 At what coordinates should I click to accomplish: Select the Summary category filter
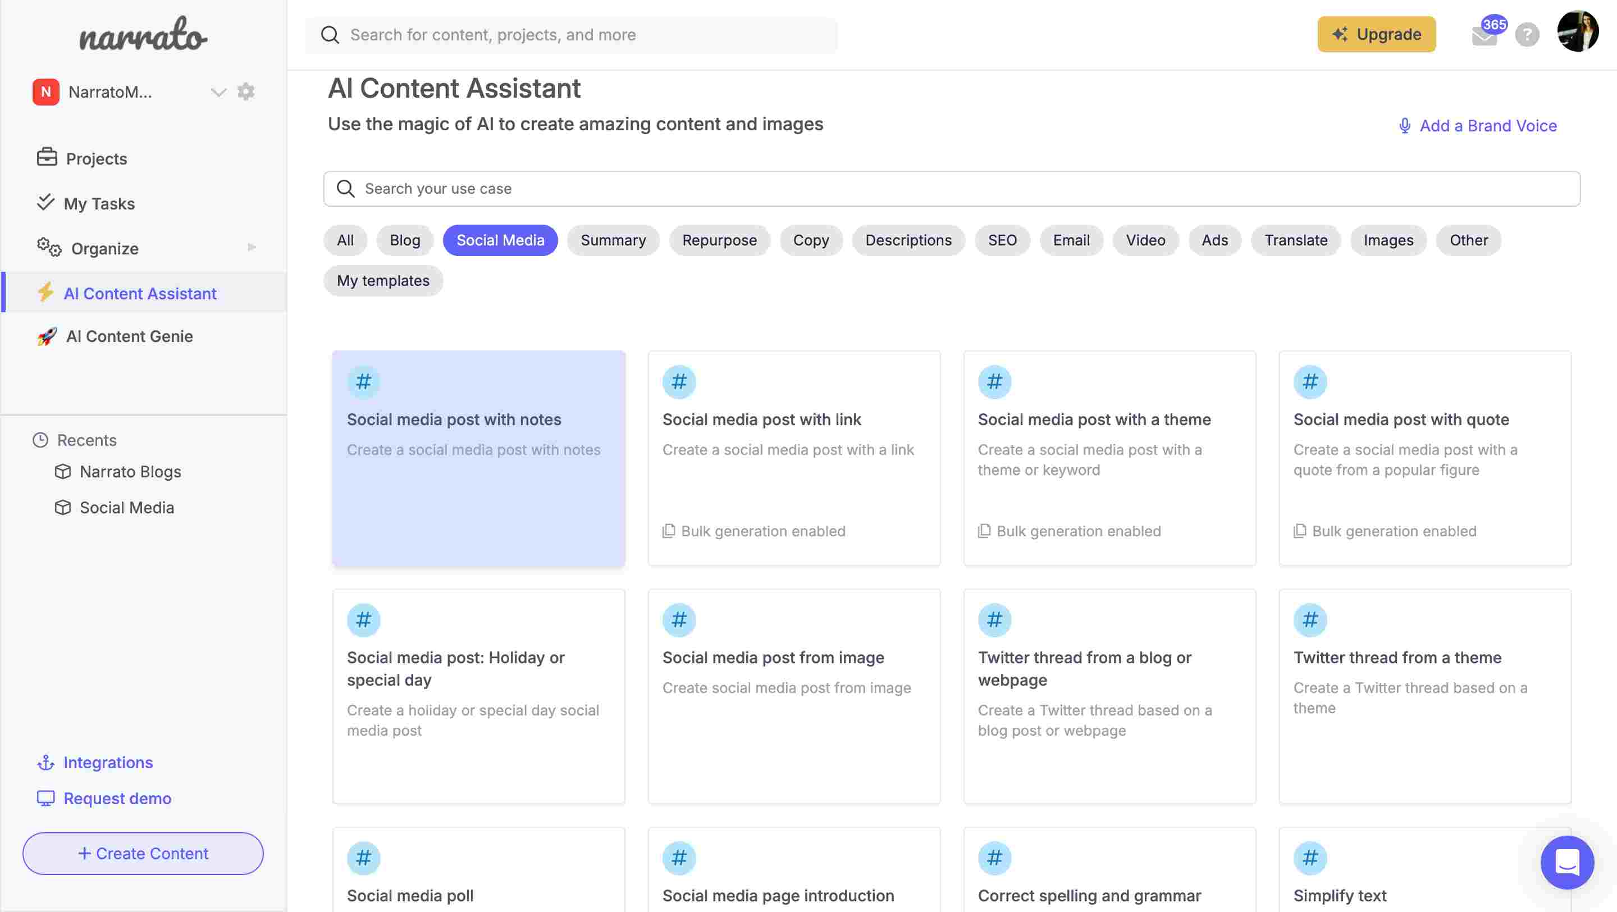coord(613,240)
